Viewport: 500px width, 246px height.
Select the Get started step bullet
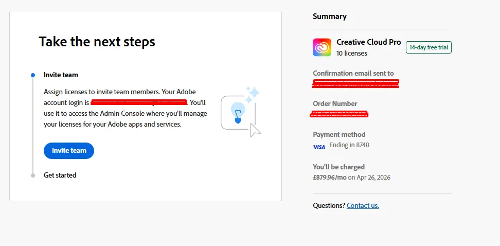(33, 175)
